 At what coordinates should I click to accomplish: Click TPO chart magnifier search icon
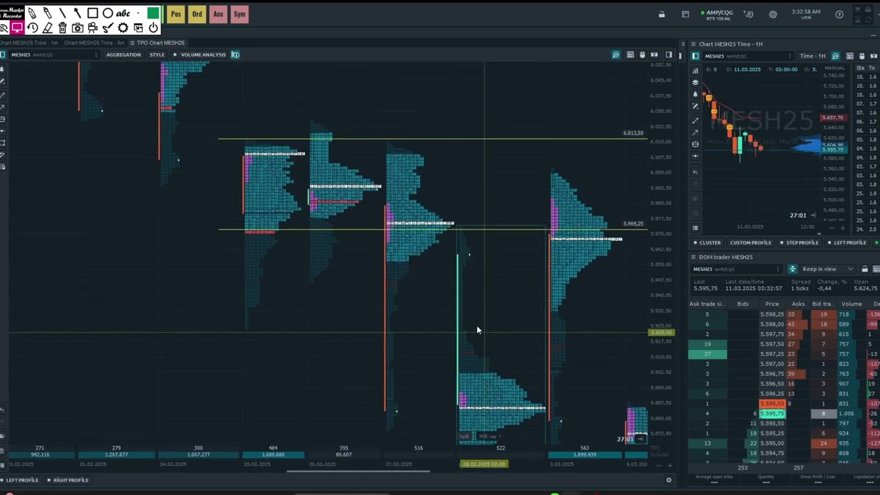[x=616, y=55]
